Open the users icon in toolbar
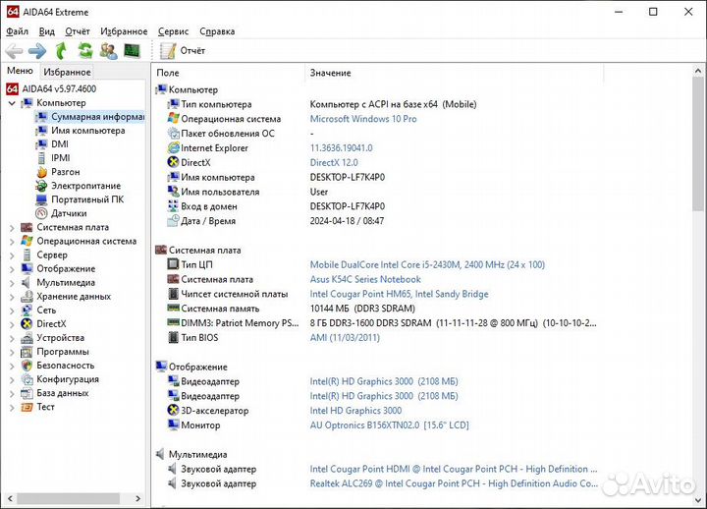 point(108,50)
